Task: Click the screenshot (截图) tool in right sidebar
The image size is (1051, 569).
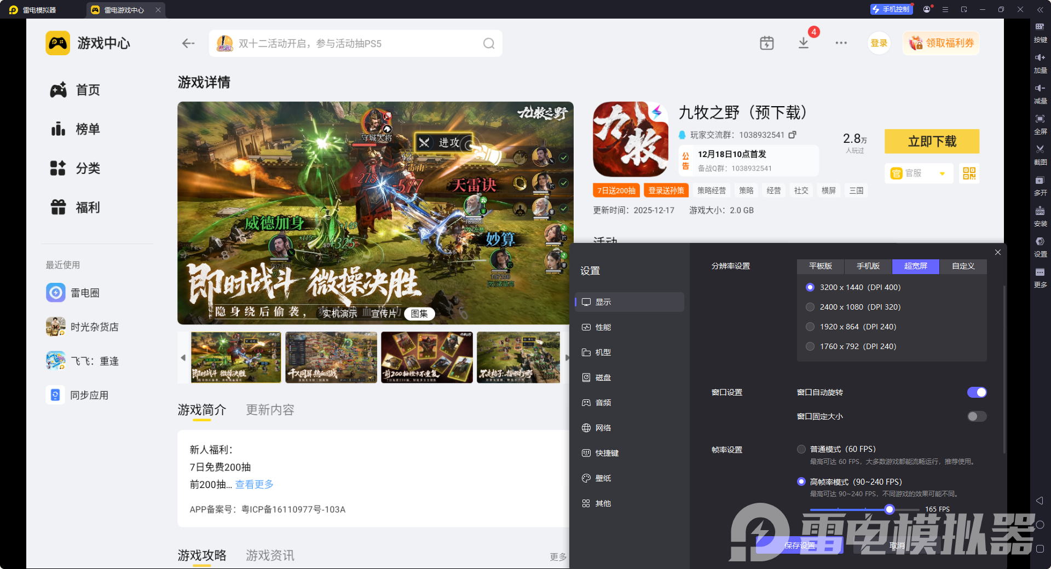Action: click(1040, 153)
